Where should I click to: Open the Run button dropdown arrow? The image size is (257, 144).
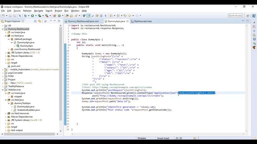[36, 16]
